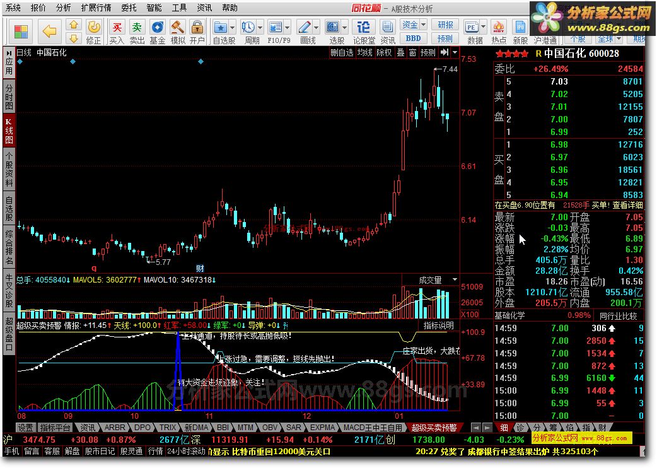
Task: Click the 设置 button at bottom
Action: [25, 428]
